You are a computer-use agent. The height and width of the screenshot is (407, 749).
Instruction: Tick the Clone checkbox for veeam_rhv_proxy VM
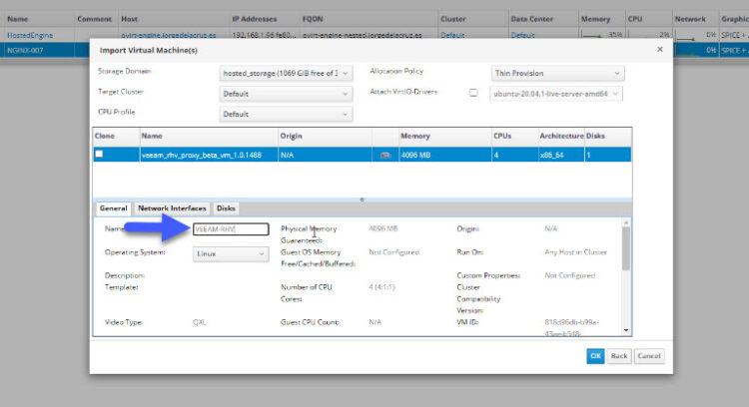(x=99, y=154)
